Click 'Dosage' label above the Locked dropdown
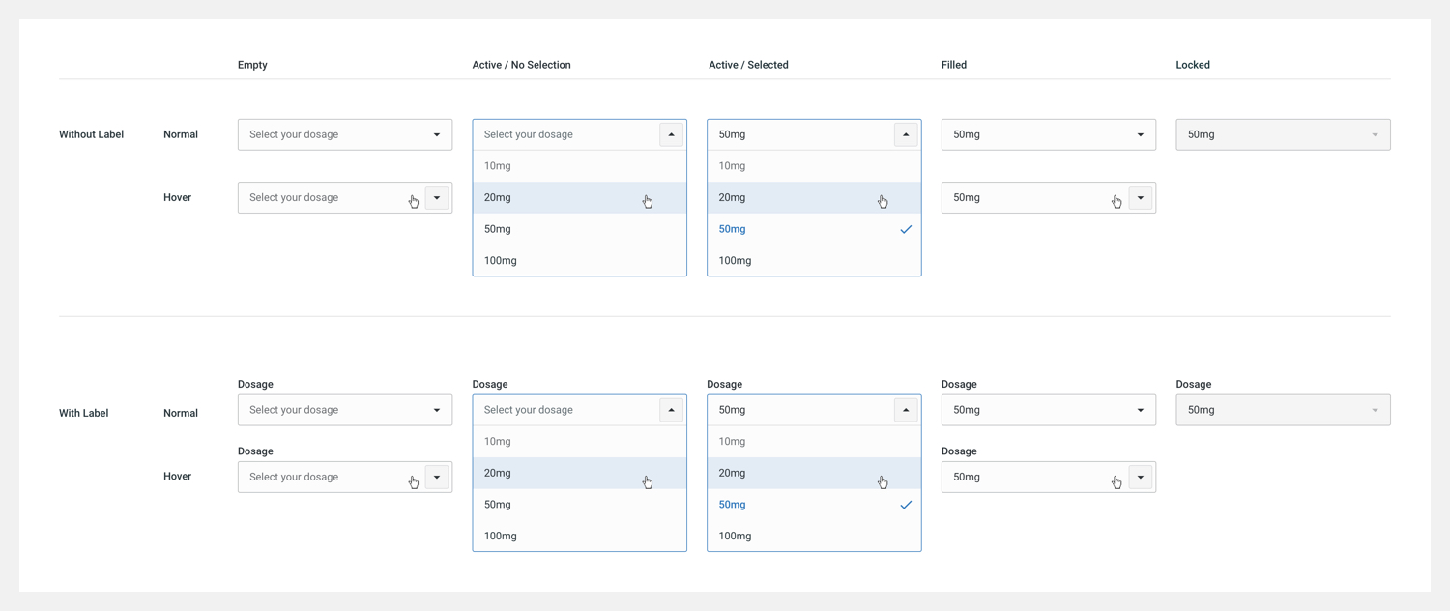 (1194, 384)
